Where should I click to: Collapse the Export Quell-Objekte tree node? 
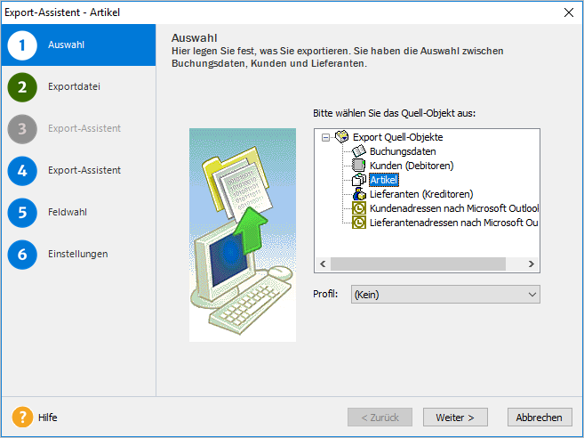point(325,137)
